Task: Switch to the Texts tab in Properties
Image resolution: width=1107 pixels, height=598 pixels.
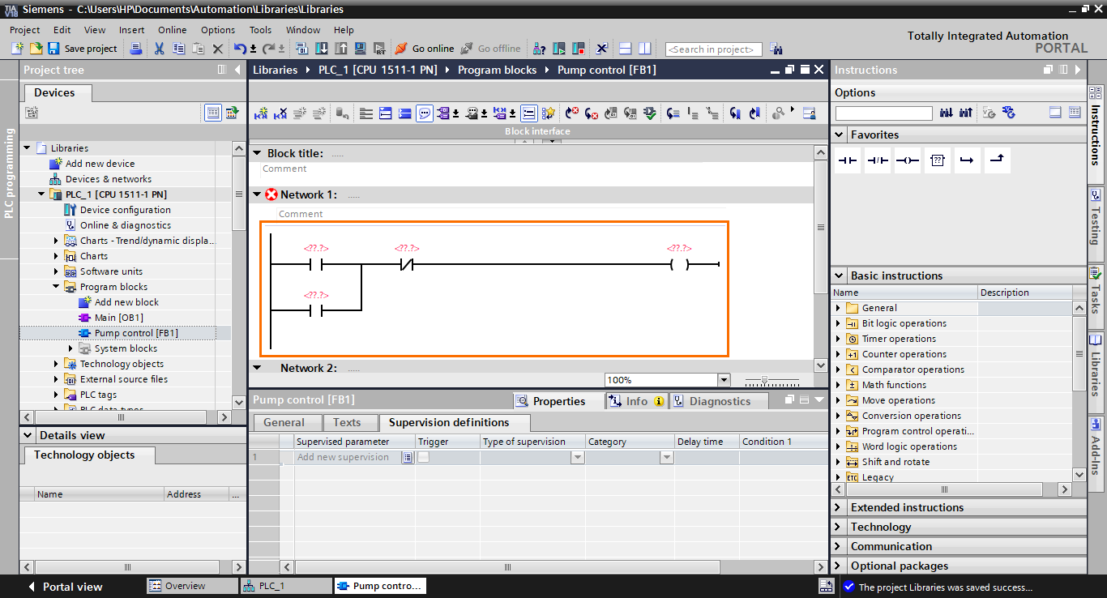Action: [350, 423]
